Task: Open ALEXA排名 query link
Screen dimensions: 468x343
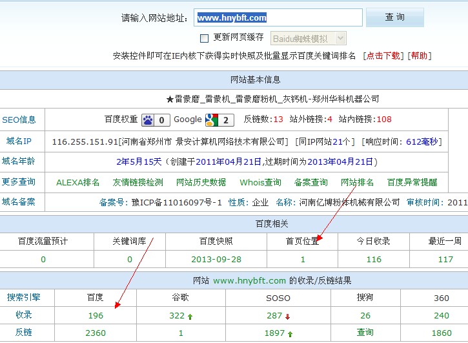Action: tap(77, 183)
